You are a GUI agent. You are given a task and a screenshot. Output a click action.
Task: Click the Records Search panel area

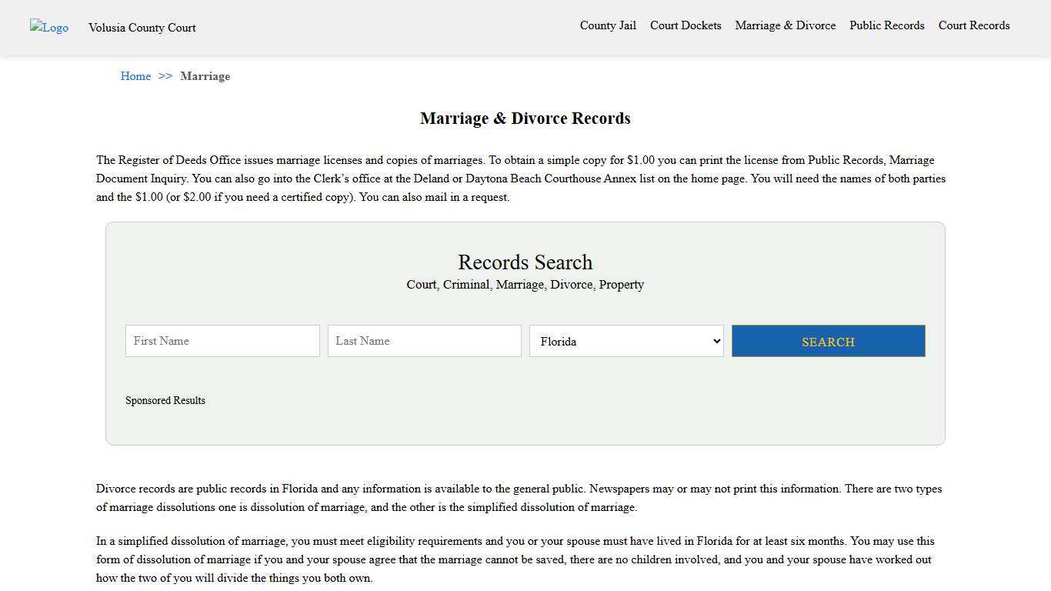(525, 423)
